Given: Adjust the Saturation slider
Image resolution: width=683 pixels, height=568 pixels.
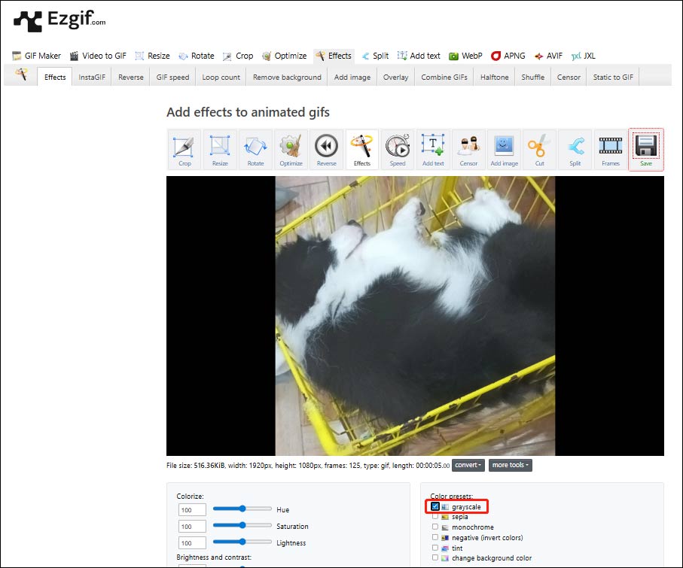Looking at the screenshot, I should coord(241,526).
